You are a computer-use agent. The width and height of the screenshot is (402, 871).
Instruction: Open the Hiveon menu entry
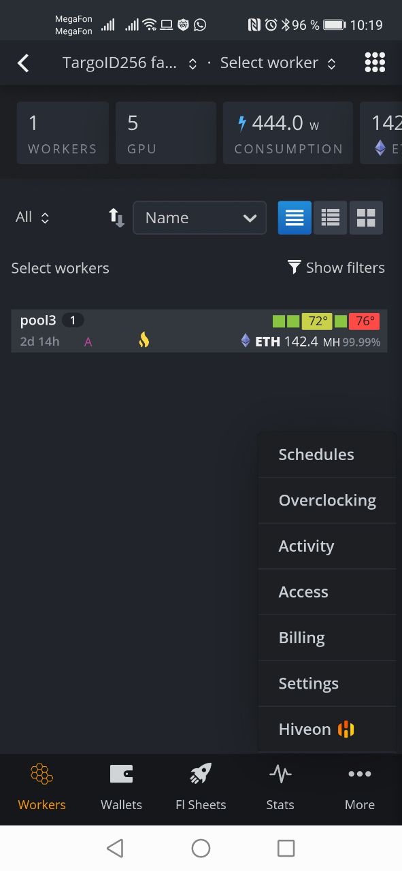coord(327,729)
